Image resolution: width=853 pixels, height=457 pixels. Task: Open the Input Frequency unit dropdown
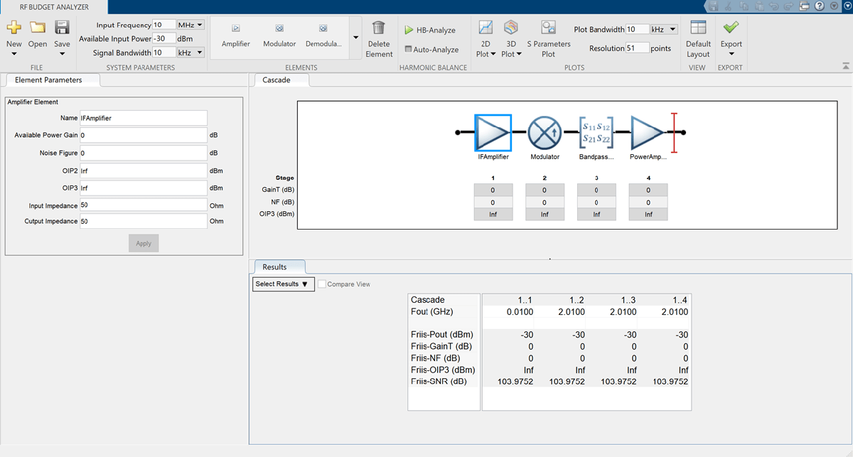coord(191,25)
